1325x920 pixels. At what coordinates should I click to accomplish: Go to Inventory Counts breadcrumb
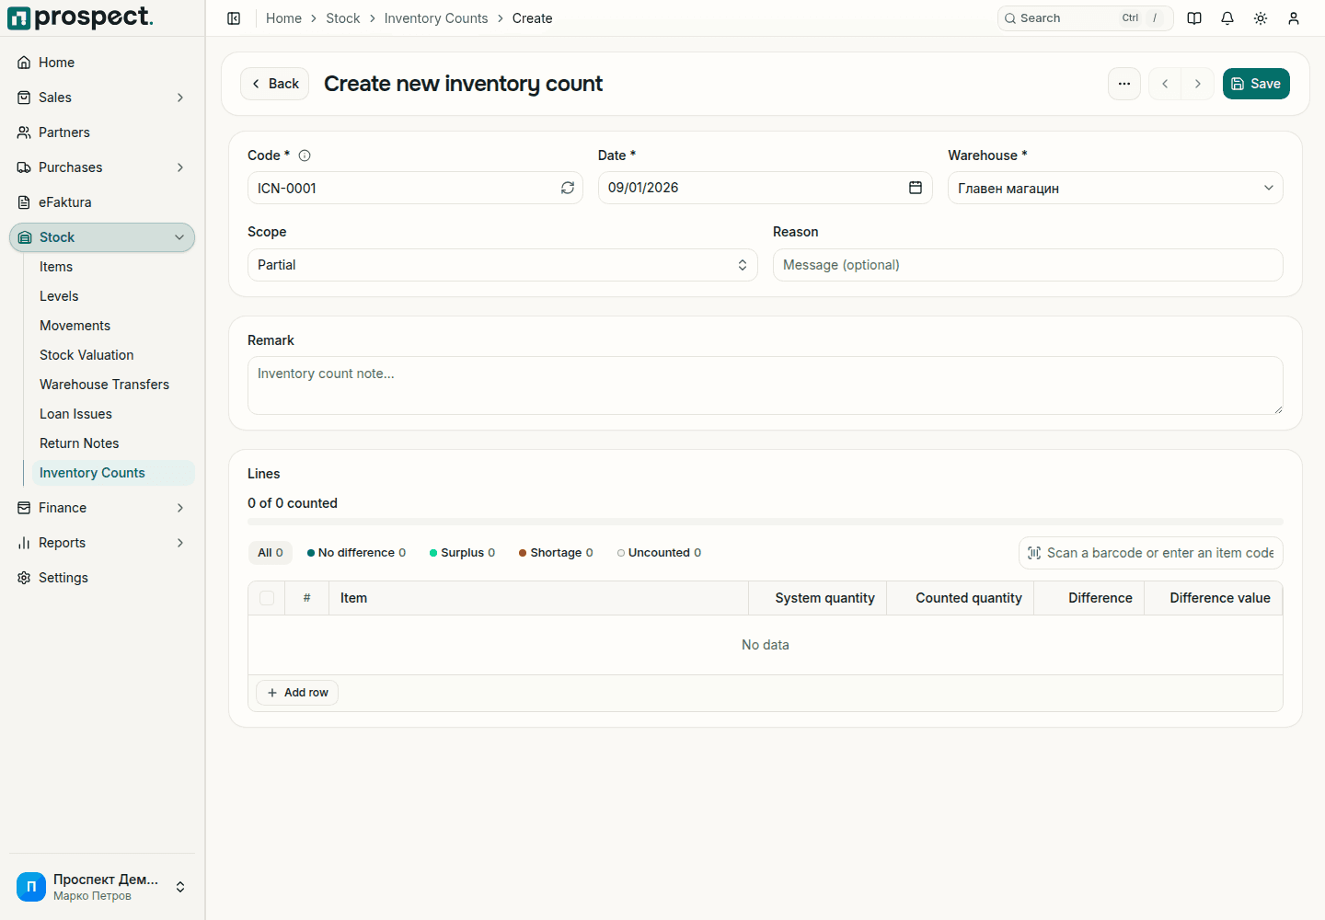(x=436, y=18)
